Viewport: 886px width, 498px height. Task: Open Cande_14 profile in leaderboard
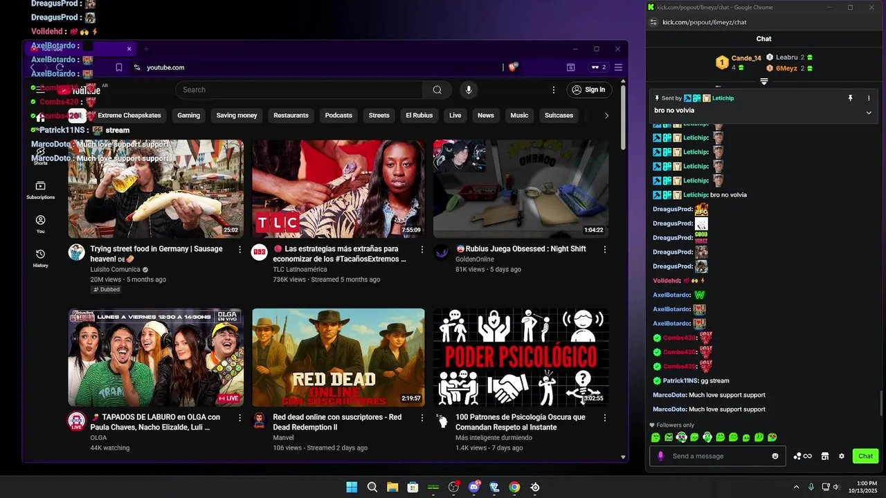point(746,58)
